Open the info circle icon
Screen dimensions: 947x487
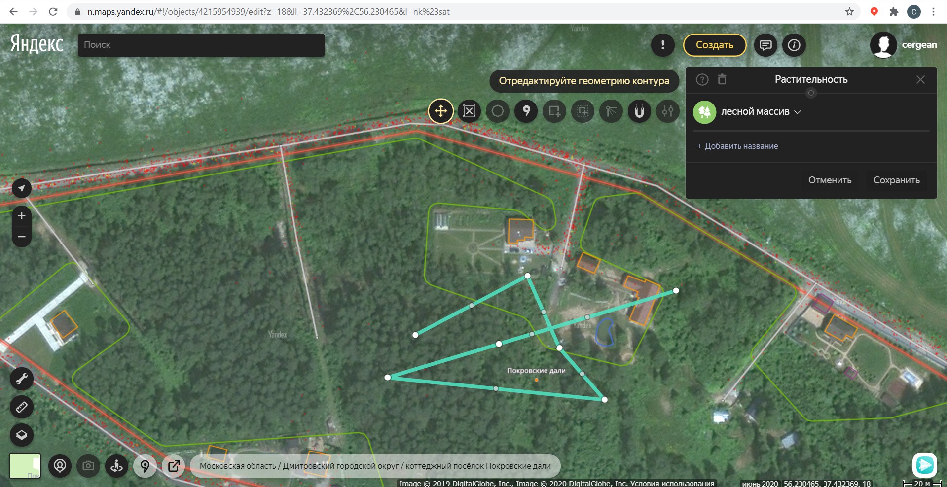click(794, 45)
